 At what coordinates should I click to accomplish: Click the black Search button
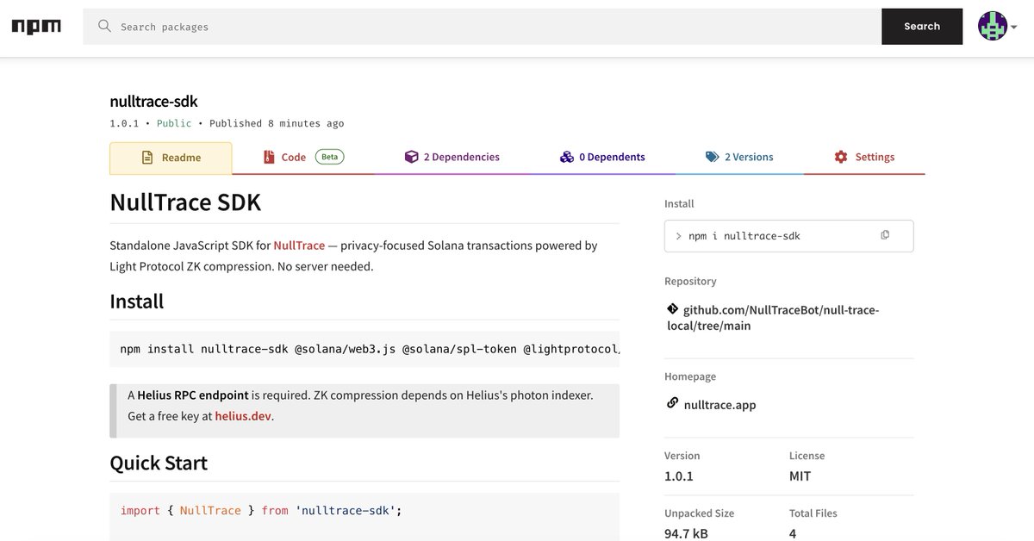click(x=922, y=27)
